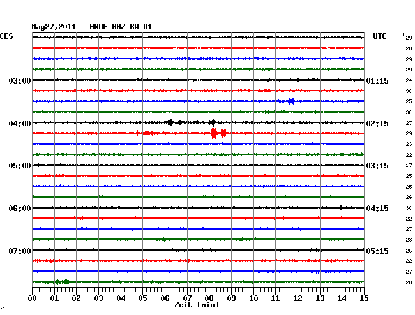Click the 12 minute axis label

(298, 298)
